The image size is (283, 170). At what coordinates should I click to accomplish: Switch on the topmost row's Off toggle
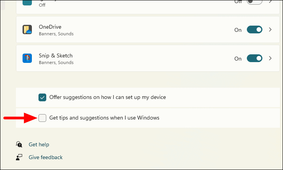[254, 2]
